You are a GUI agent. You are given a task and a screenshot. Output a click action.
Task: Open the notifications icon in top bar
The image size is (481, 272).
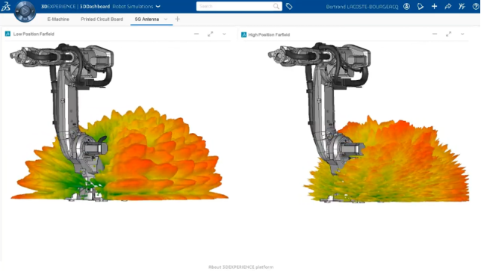(421, 6)
